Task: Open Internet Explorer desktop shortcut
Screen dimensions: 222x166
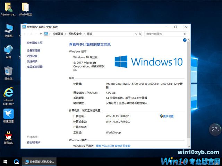Action: pos(8,96)
